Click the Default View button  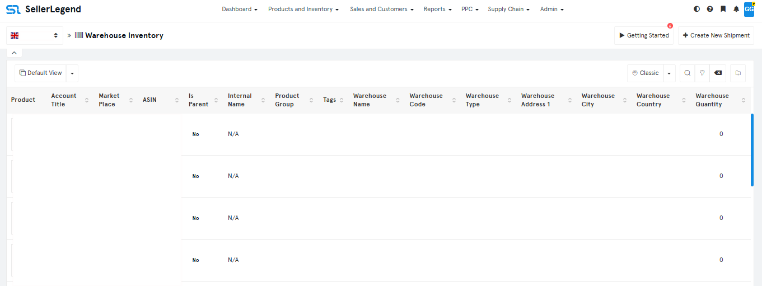pos(40,73)
